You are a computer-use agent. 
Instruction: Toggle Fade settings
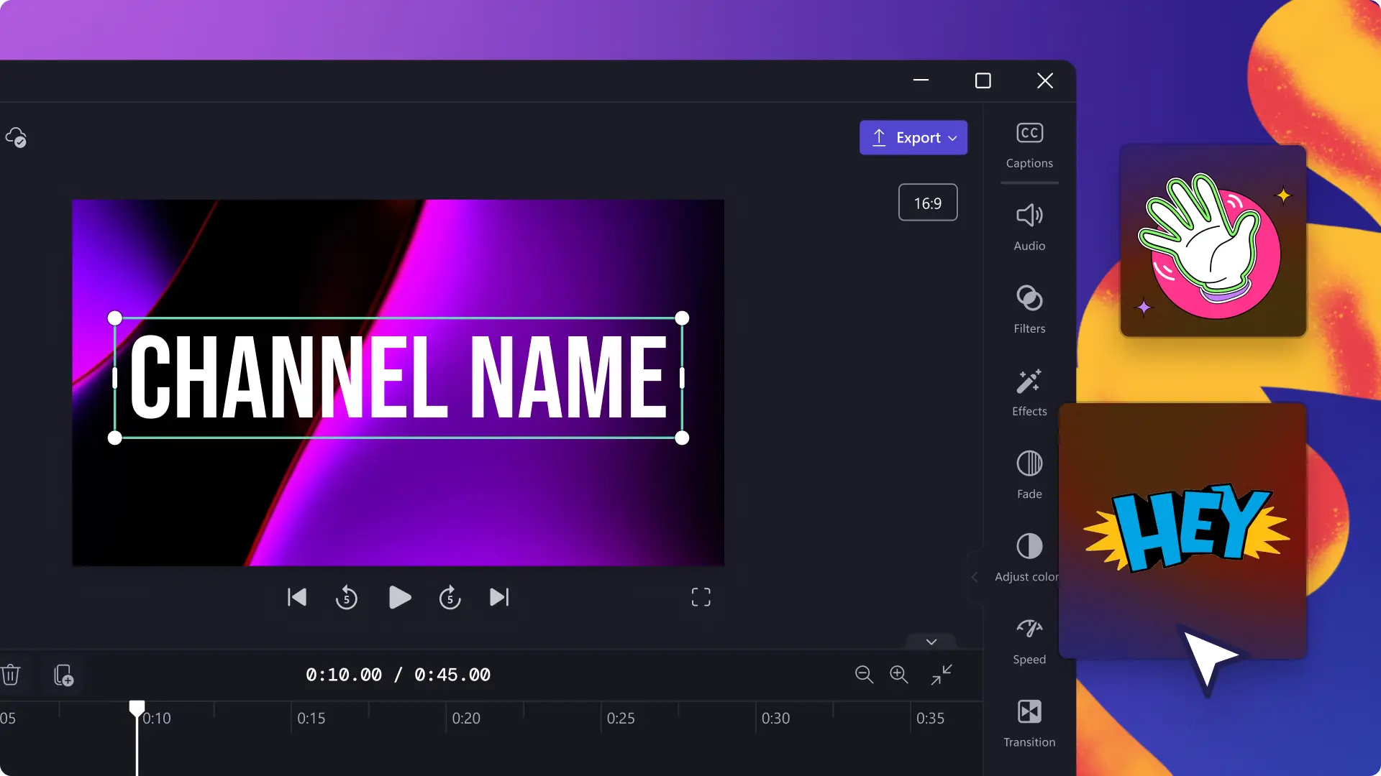1029,475
